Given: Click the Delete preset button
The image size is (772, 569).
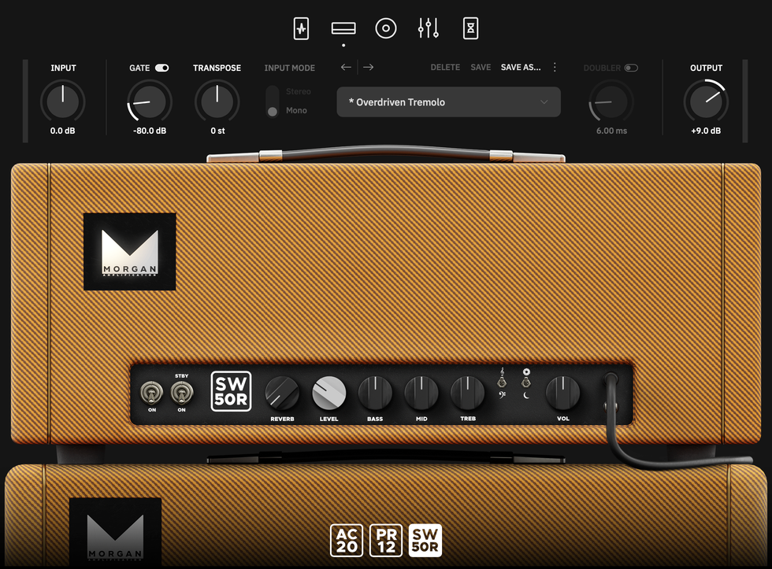Looking at the screenshot, I should [445, 68].
